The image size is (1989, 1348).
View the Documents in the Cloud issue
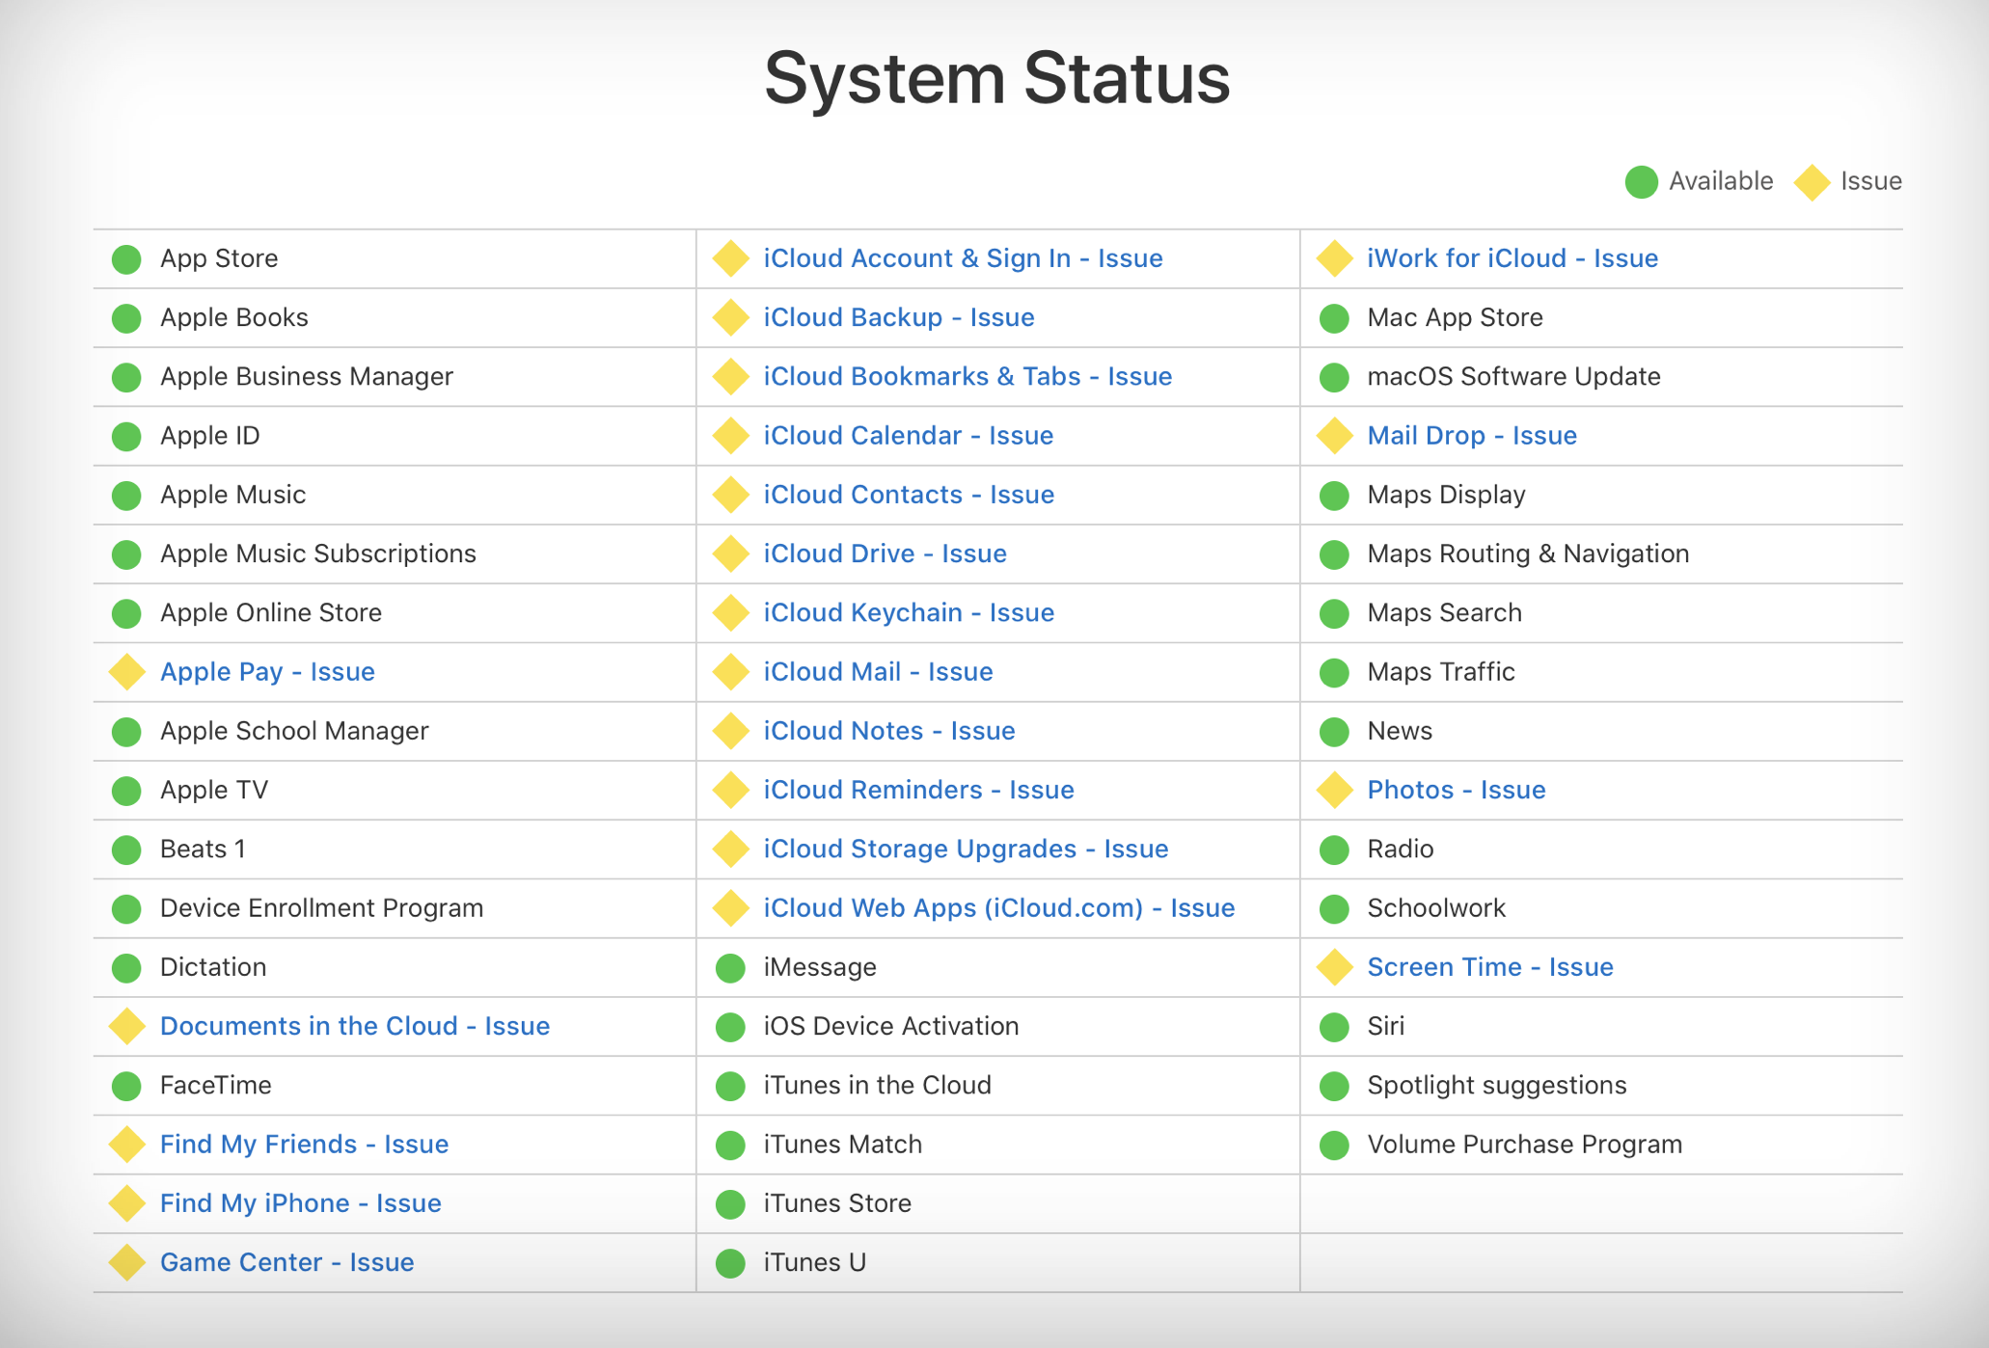[x=354, y=1026]
